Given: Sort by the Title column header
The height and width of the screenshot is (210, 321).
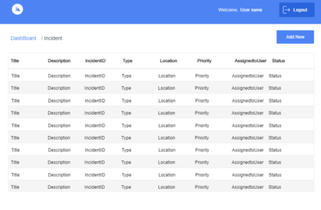Looking at the screenshot, I should point(15,61).
